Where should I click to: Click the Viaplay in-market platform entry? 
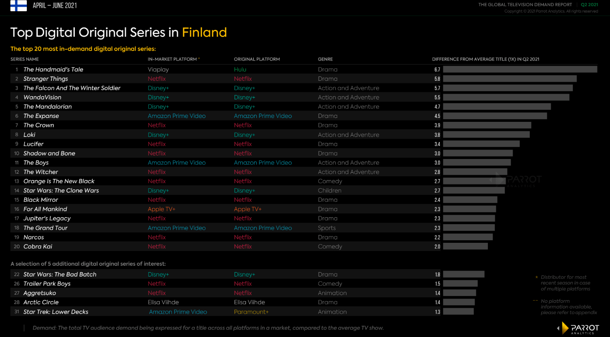[158, 69]
